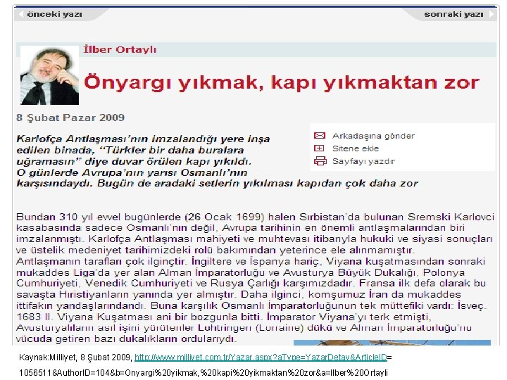Click paragraph line starting Bundan 310 yıl evvel
The height and width of the screenshot is (380, 507).
point(255,217)
